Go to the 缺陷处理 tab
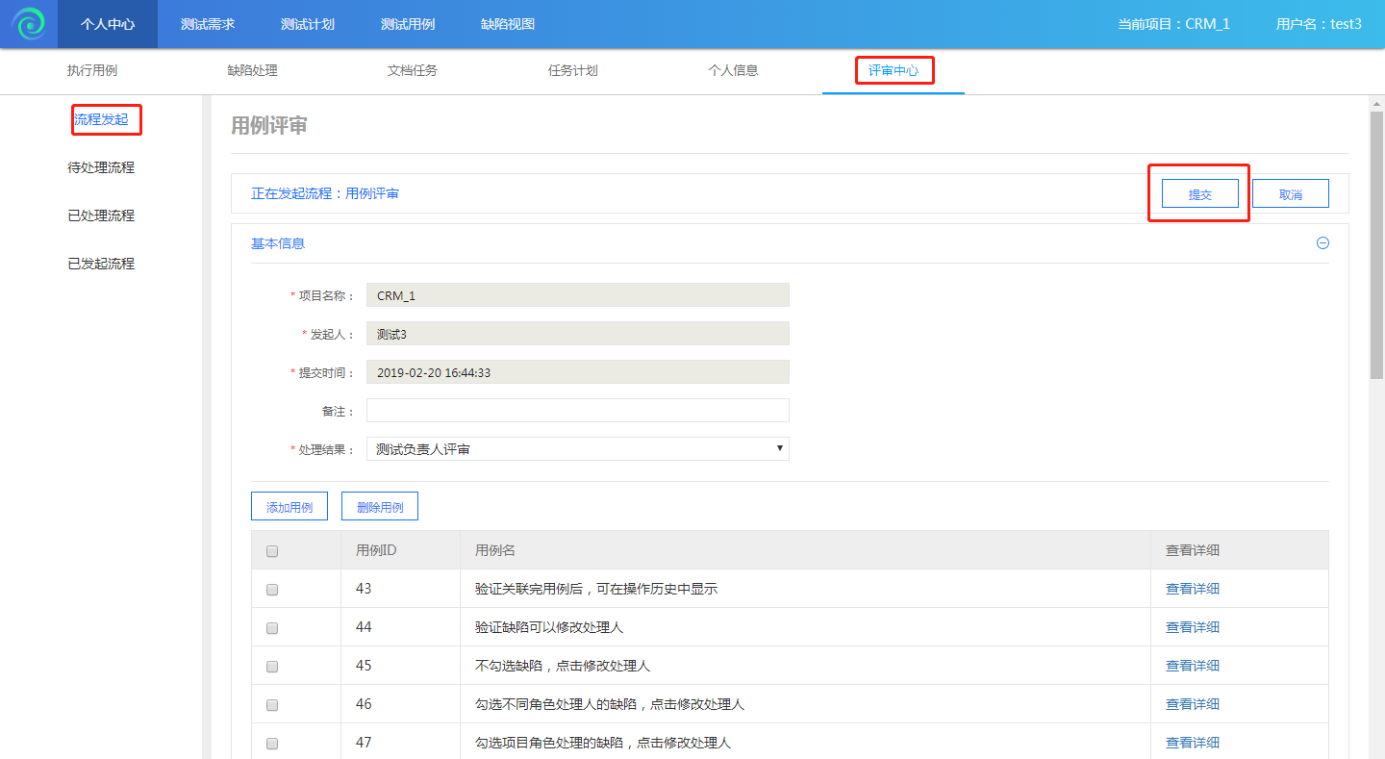Screen dimensions: 1385x759 253,70
